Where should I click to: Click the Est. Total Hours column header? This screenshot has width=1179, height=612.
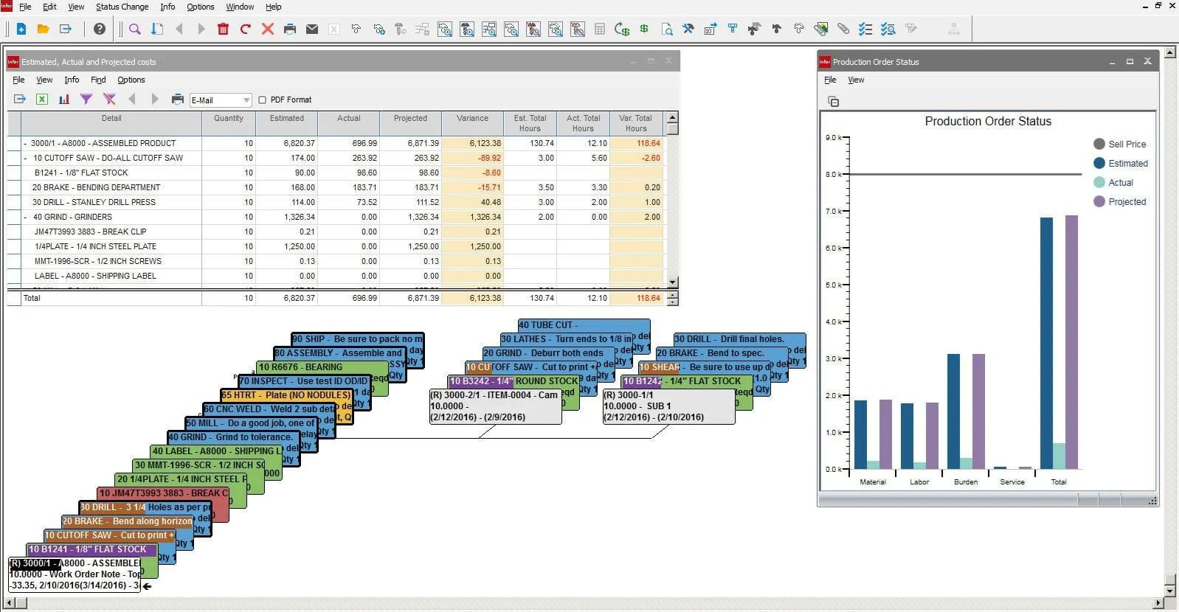coord(530,123)
